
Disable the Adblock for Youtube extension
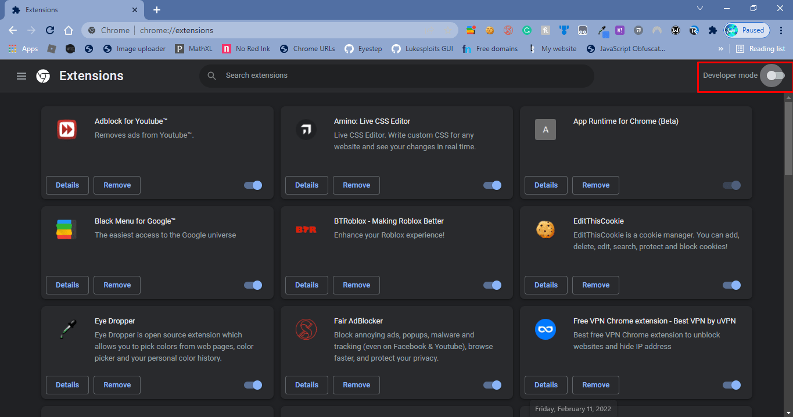point(253,185)
